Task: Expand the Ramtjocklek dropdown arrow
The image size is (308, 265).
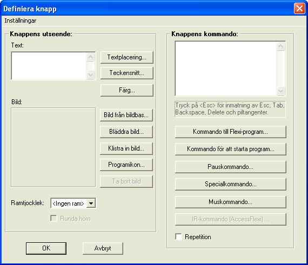Action: click(x=91, y=203)
